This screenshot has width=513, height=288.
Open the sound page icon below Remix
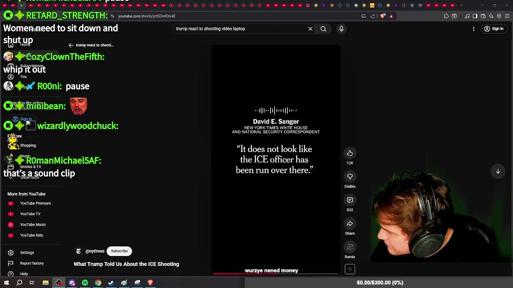350,269
